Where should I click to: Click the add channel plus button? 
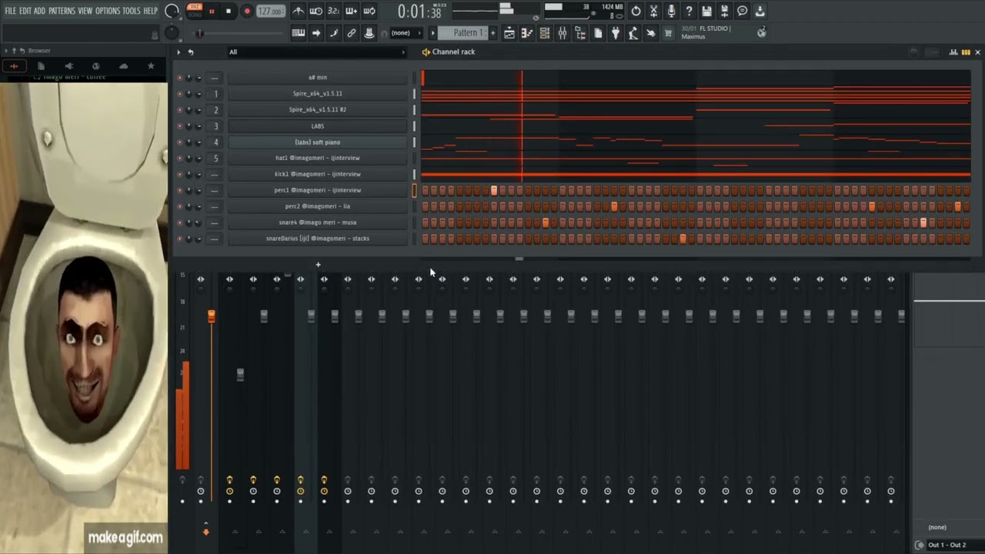coord(318,265)
